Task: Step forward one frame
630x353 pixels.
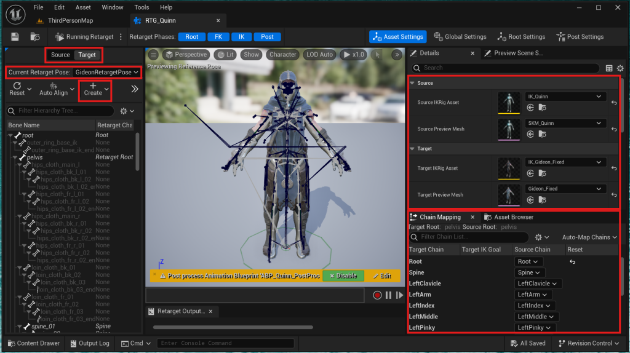Action: (x=399, y=295)
